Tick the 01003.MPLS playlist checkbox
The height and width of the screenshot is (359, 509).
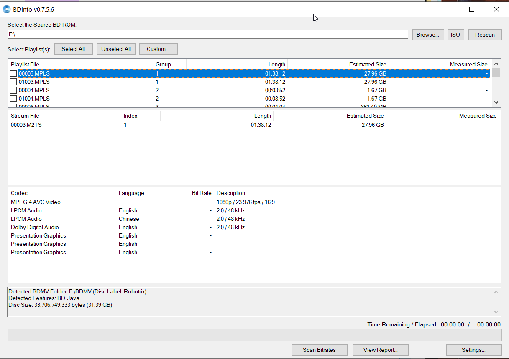13,82
